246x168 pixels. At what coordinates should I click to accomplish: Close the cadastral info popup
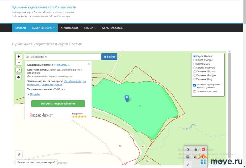click(89, 64)
